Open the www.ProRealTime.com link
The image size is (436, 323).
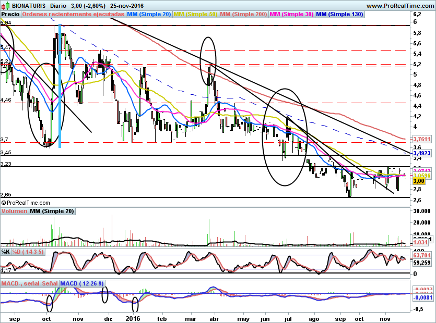tap(400, 5)
